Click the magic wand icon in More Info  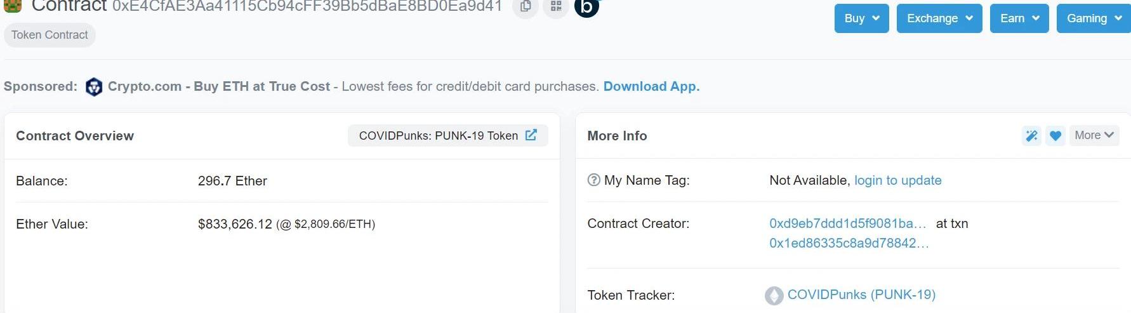pyautogui.click(x=1031, y=135)
